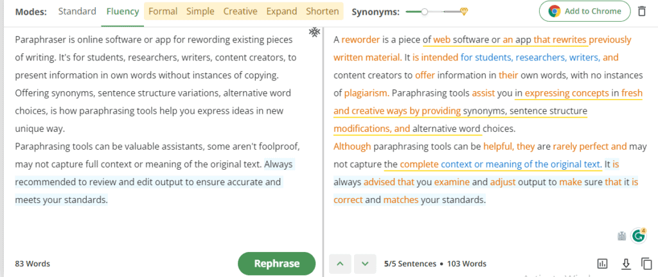
Task: Open the Grammarly badge icon
Action: click(639, 235)
